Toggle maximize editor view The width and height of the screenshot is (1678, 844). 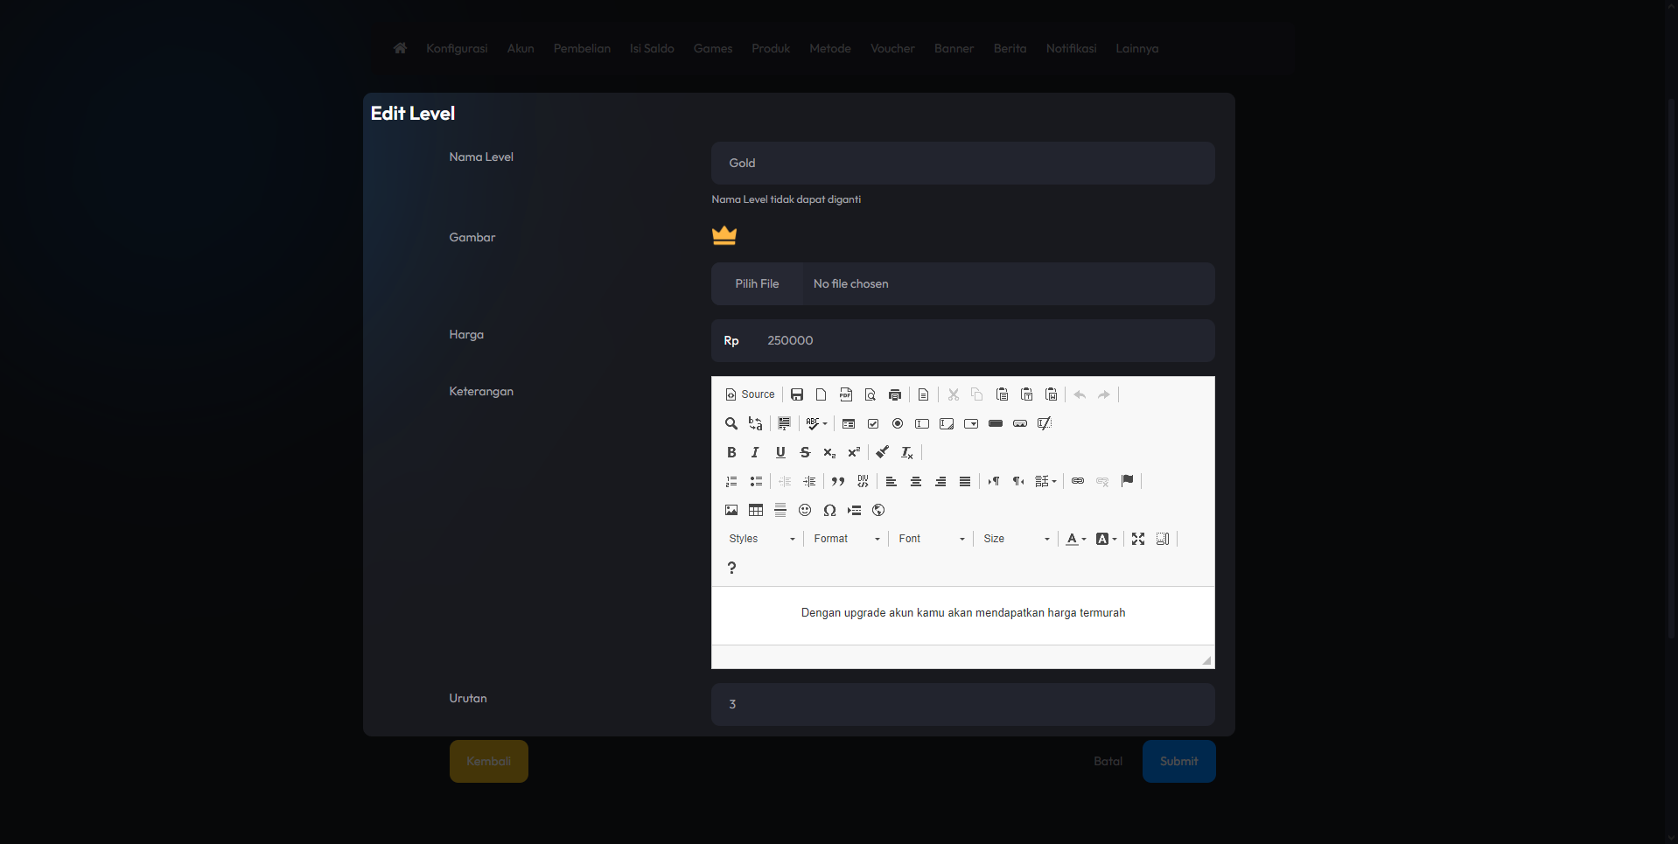tap(1138, 539)
